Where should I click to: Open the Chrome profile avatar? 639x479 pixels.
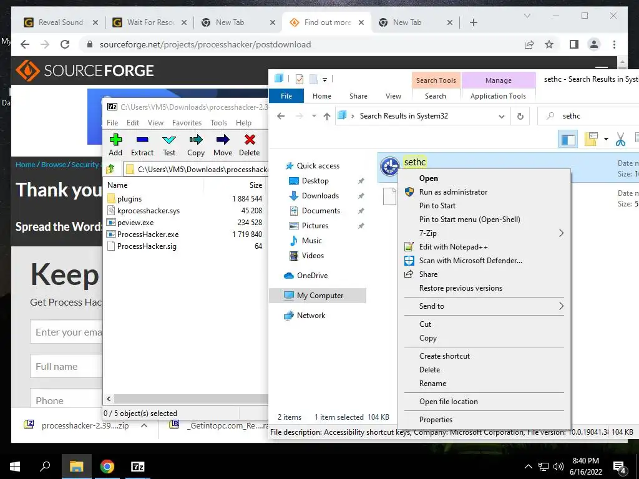pyautogui.click(x=594, y=44)
